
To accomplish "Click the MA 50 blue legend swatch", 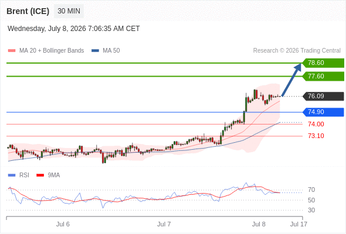I will pyautogui.click(x=95, y=51).
